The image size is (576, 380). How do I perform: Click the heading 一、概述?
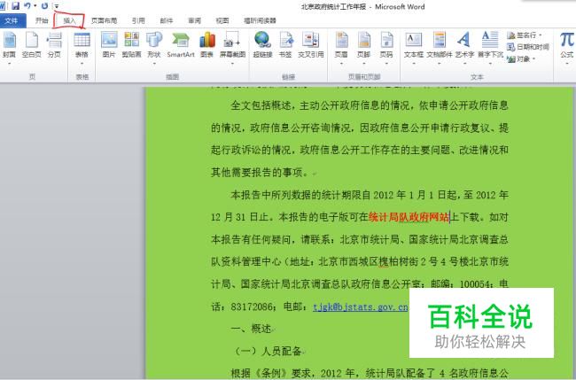[x=252, y=329]
